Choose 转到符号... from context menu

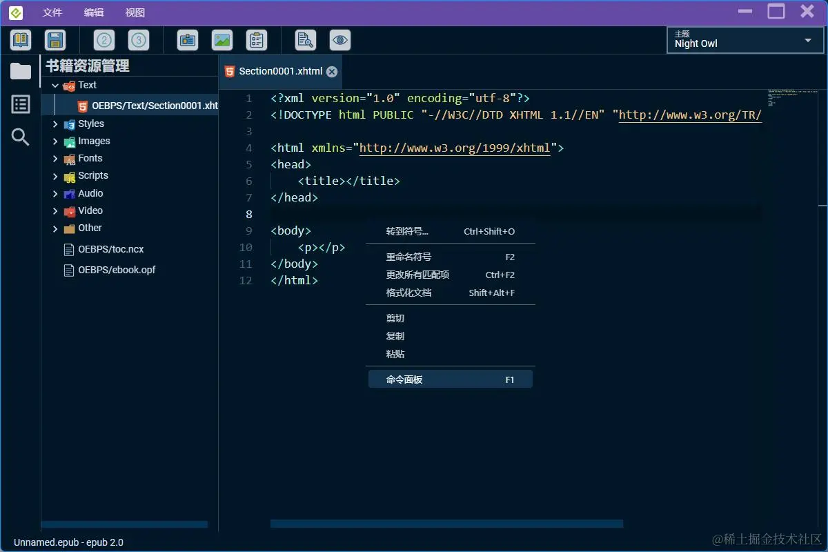(x=451, y=232)
